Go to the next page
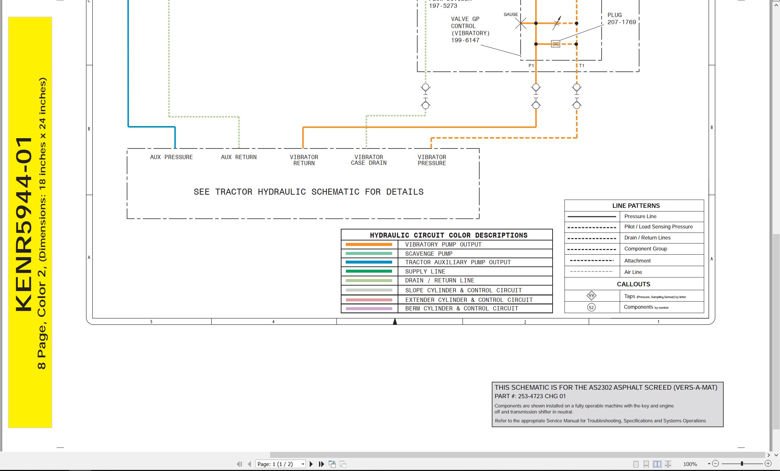The width and height of the screenshot is (780, 471). 311,464
